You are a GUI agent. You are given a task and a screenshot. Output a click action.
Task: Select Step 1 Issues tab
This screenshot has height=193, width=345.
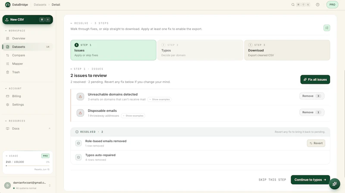tap(113, 50)
